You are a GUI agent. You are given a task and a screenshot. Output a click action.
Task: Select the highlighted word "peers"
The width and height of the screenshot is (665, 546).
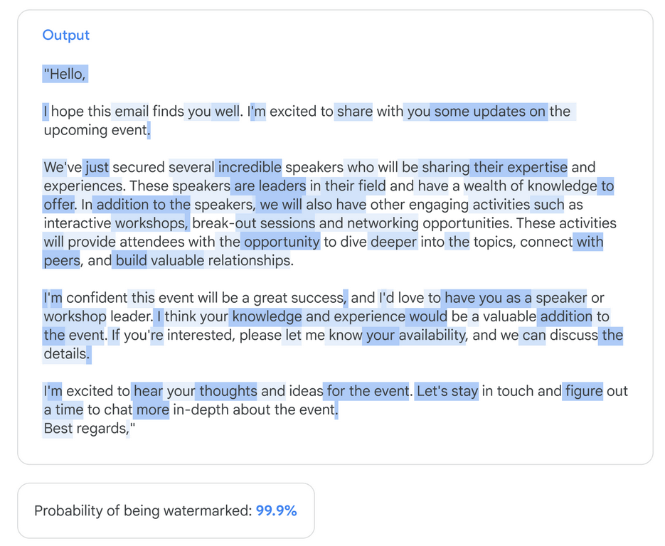point(62,260)
